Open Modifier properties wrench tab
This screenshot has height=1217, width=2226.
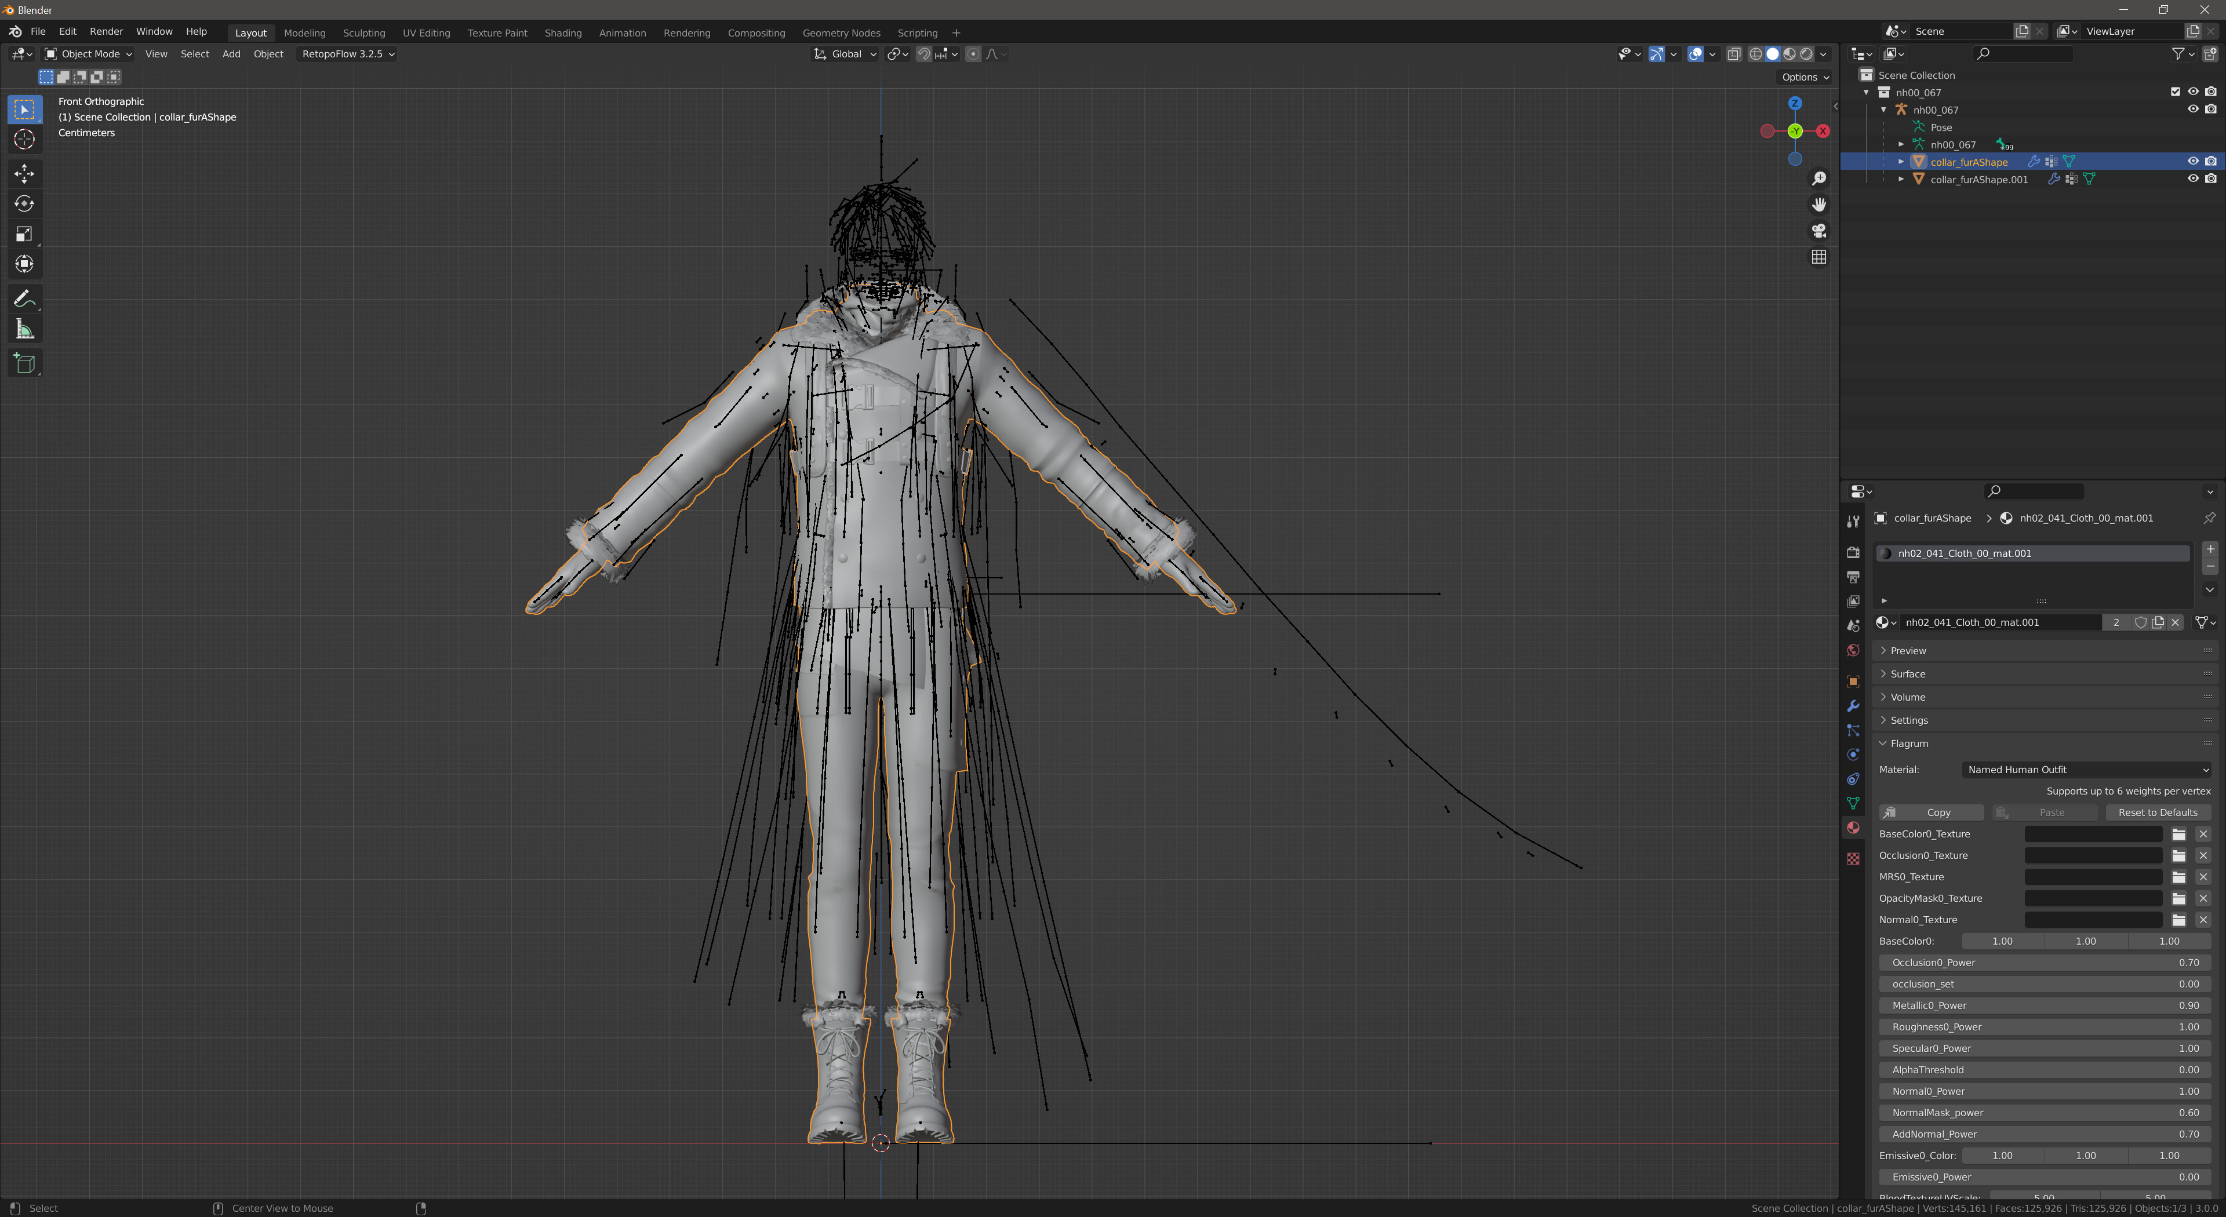1853,706
